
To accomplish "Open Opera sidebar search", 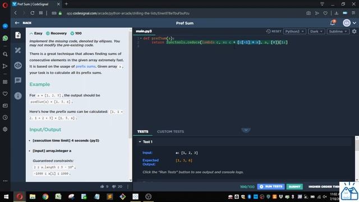I will pos(5,54).
